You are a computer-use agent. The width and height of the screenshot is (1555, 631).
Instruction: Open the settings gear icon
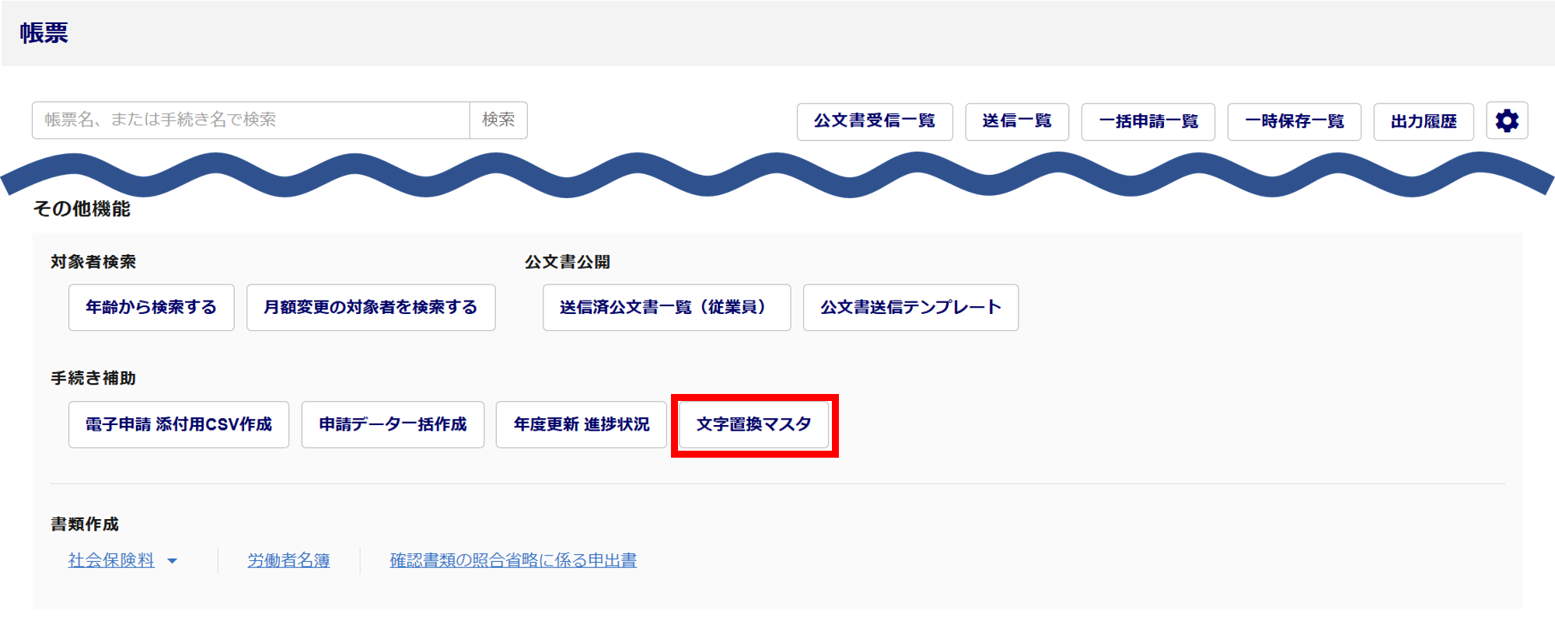1506,121
